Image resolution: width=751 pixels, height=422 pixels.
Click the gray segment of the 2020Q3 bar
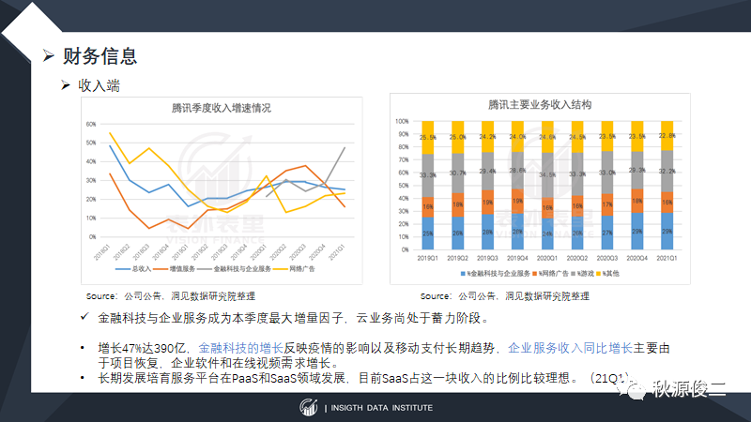pyautogui.click(x=607, y=173)
